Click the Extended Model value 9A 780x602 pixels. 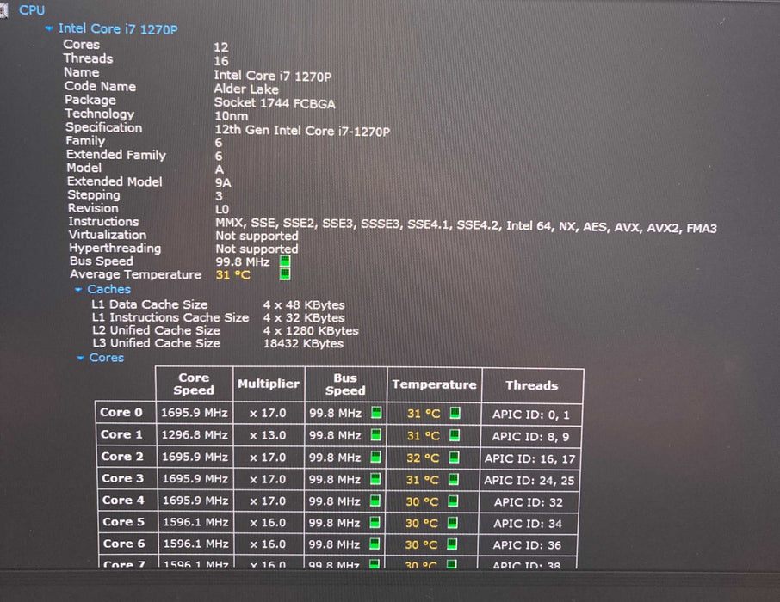(223, 183)
